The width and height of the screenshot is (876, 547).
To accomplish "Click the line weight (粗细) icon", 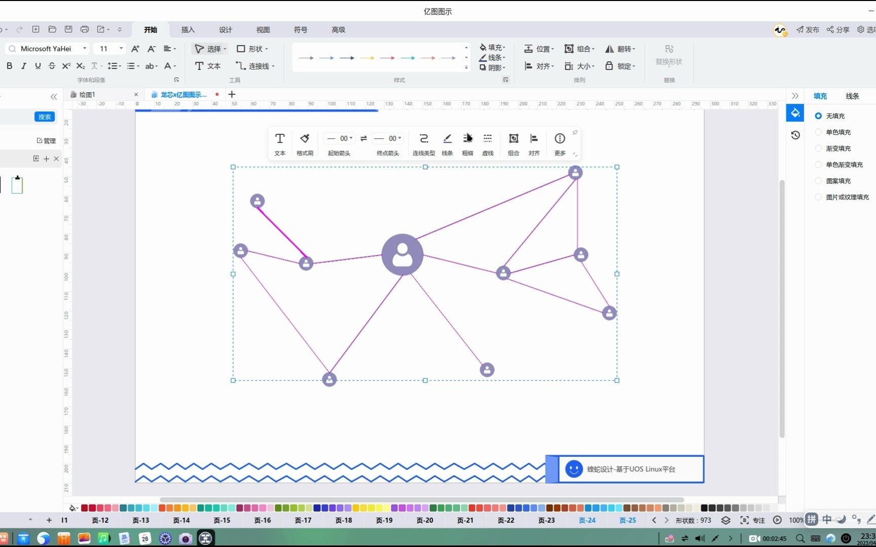I will tap(467, 139).
